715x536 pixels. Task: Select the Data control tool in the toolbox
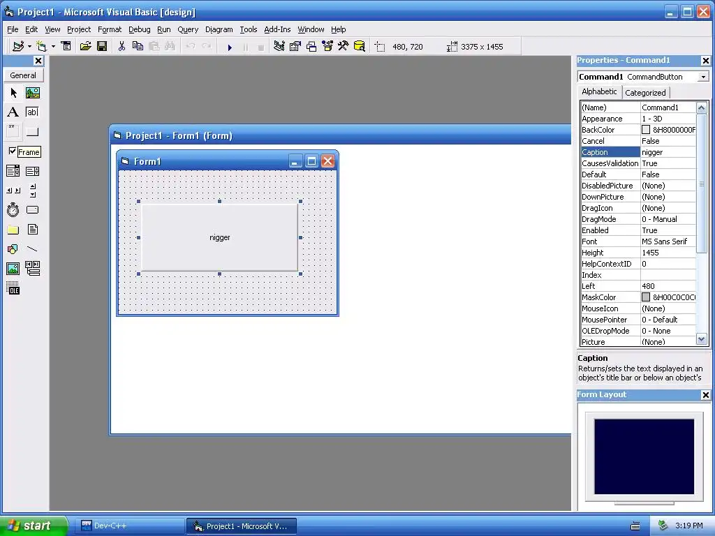click(x=32, y=269)
